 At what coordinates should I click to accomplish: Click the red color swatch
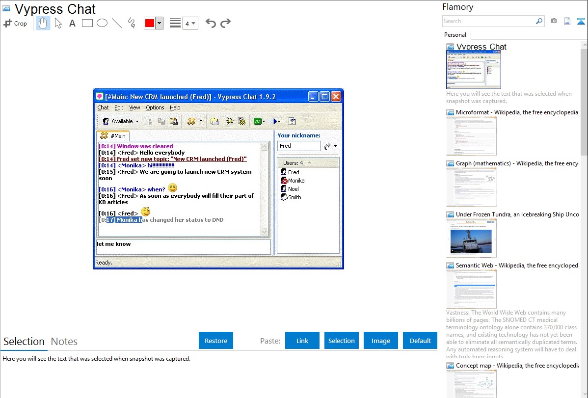click(x=150, y=23)
